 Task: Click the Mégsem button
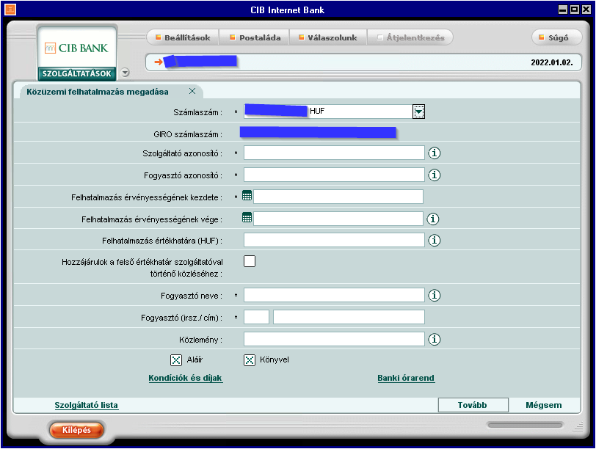coord(544,405)
